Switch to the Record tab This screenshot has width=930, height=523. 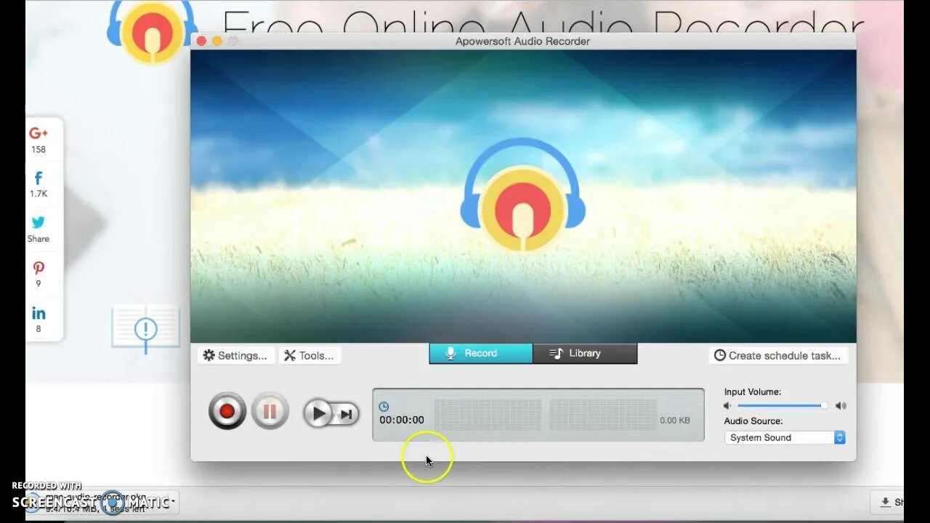coord(481,353)
